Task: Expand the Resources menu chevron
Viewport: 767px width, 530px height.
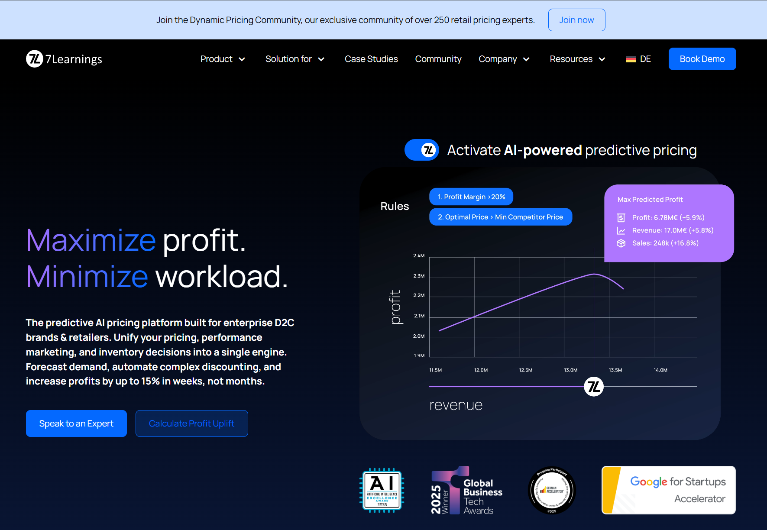Action: 602,59
